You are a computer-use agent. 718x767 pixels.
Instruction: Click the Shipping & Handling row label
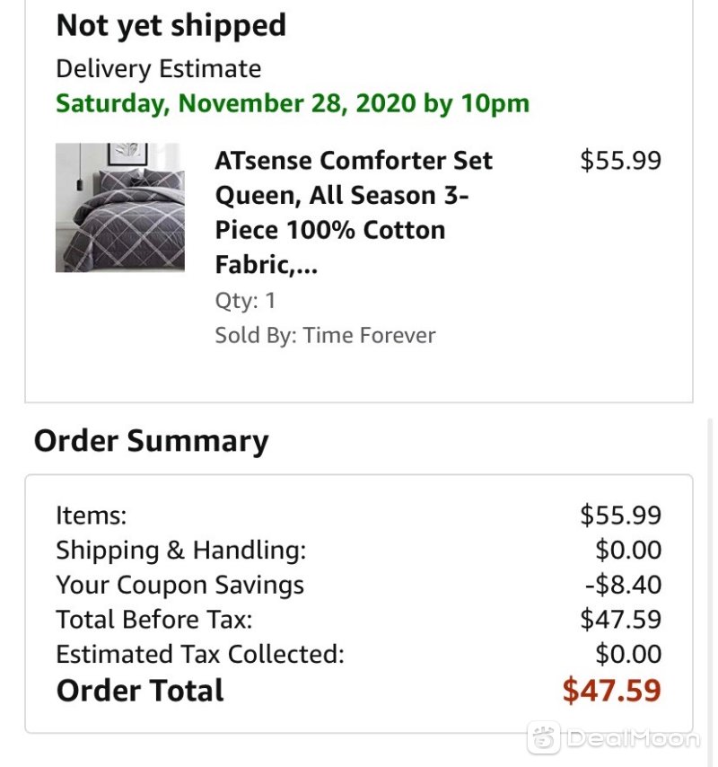pos(180,550)
